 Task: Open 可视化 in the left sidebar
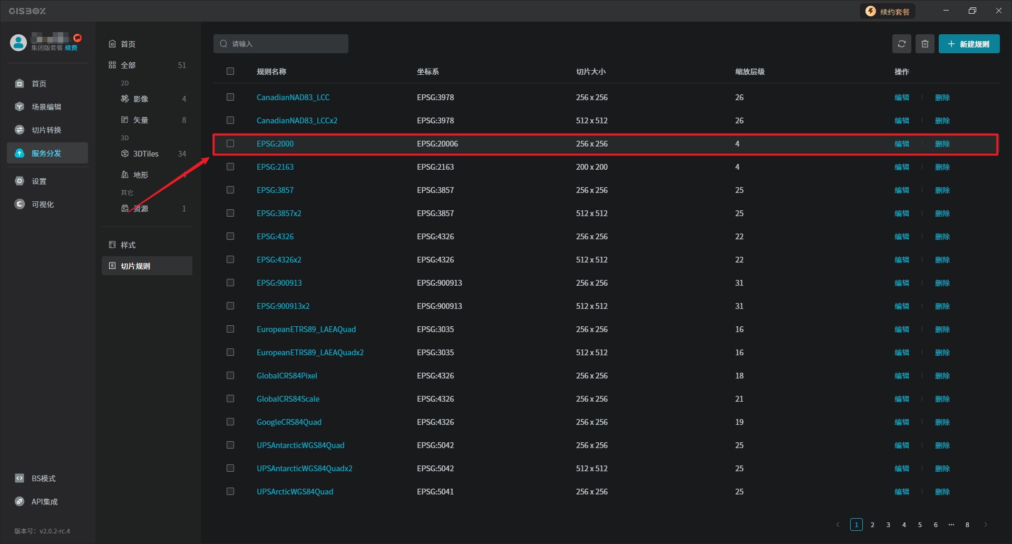point(42,205)
